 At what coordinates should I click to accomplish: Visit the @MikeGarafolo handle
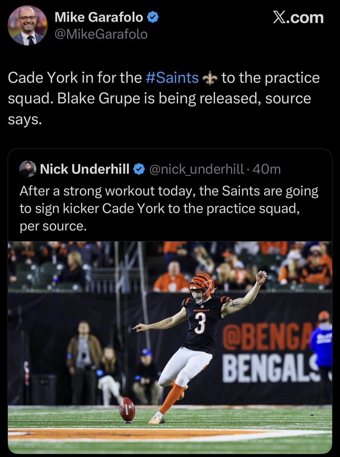pyautogui.click(x=101, y=34)
